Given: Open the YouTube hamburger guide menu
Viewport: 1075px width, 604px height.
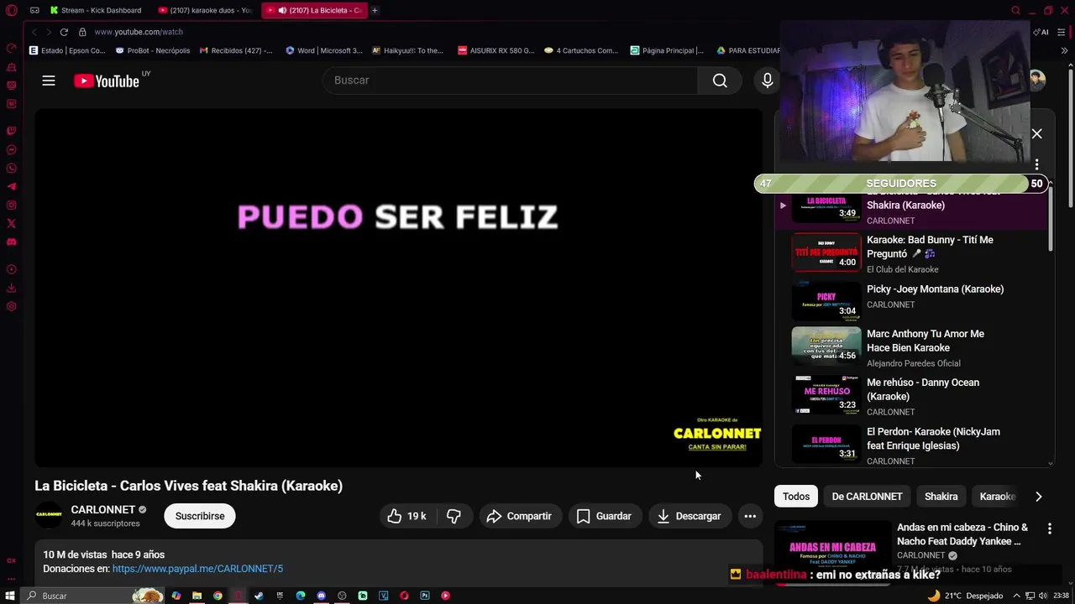Looking at the screenshot, I should pyautogui.click(x=49, y=81).
